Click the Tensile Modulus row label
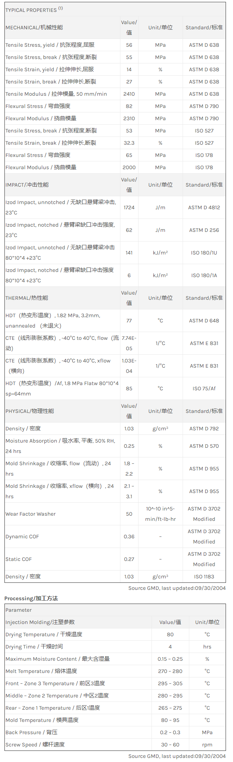 click(56, 94)
